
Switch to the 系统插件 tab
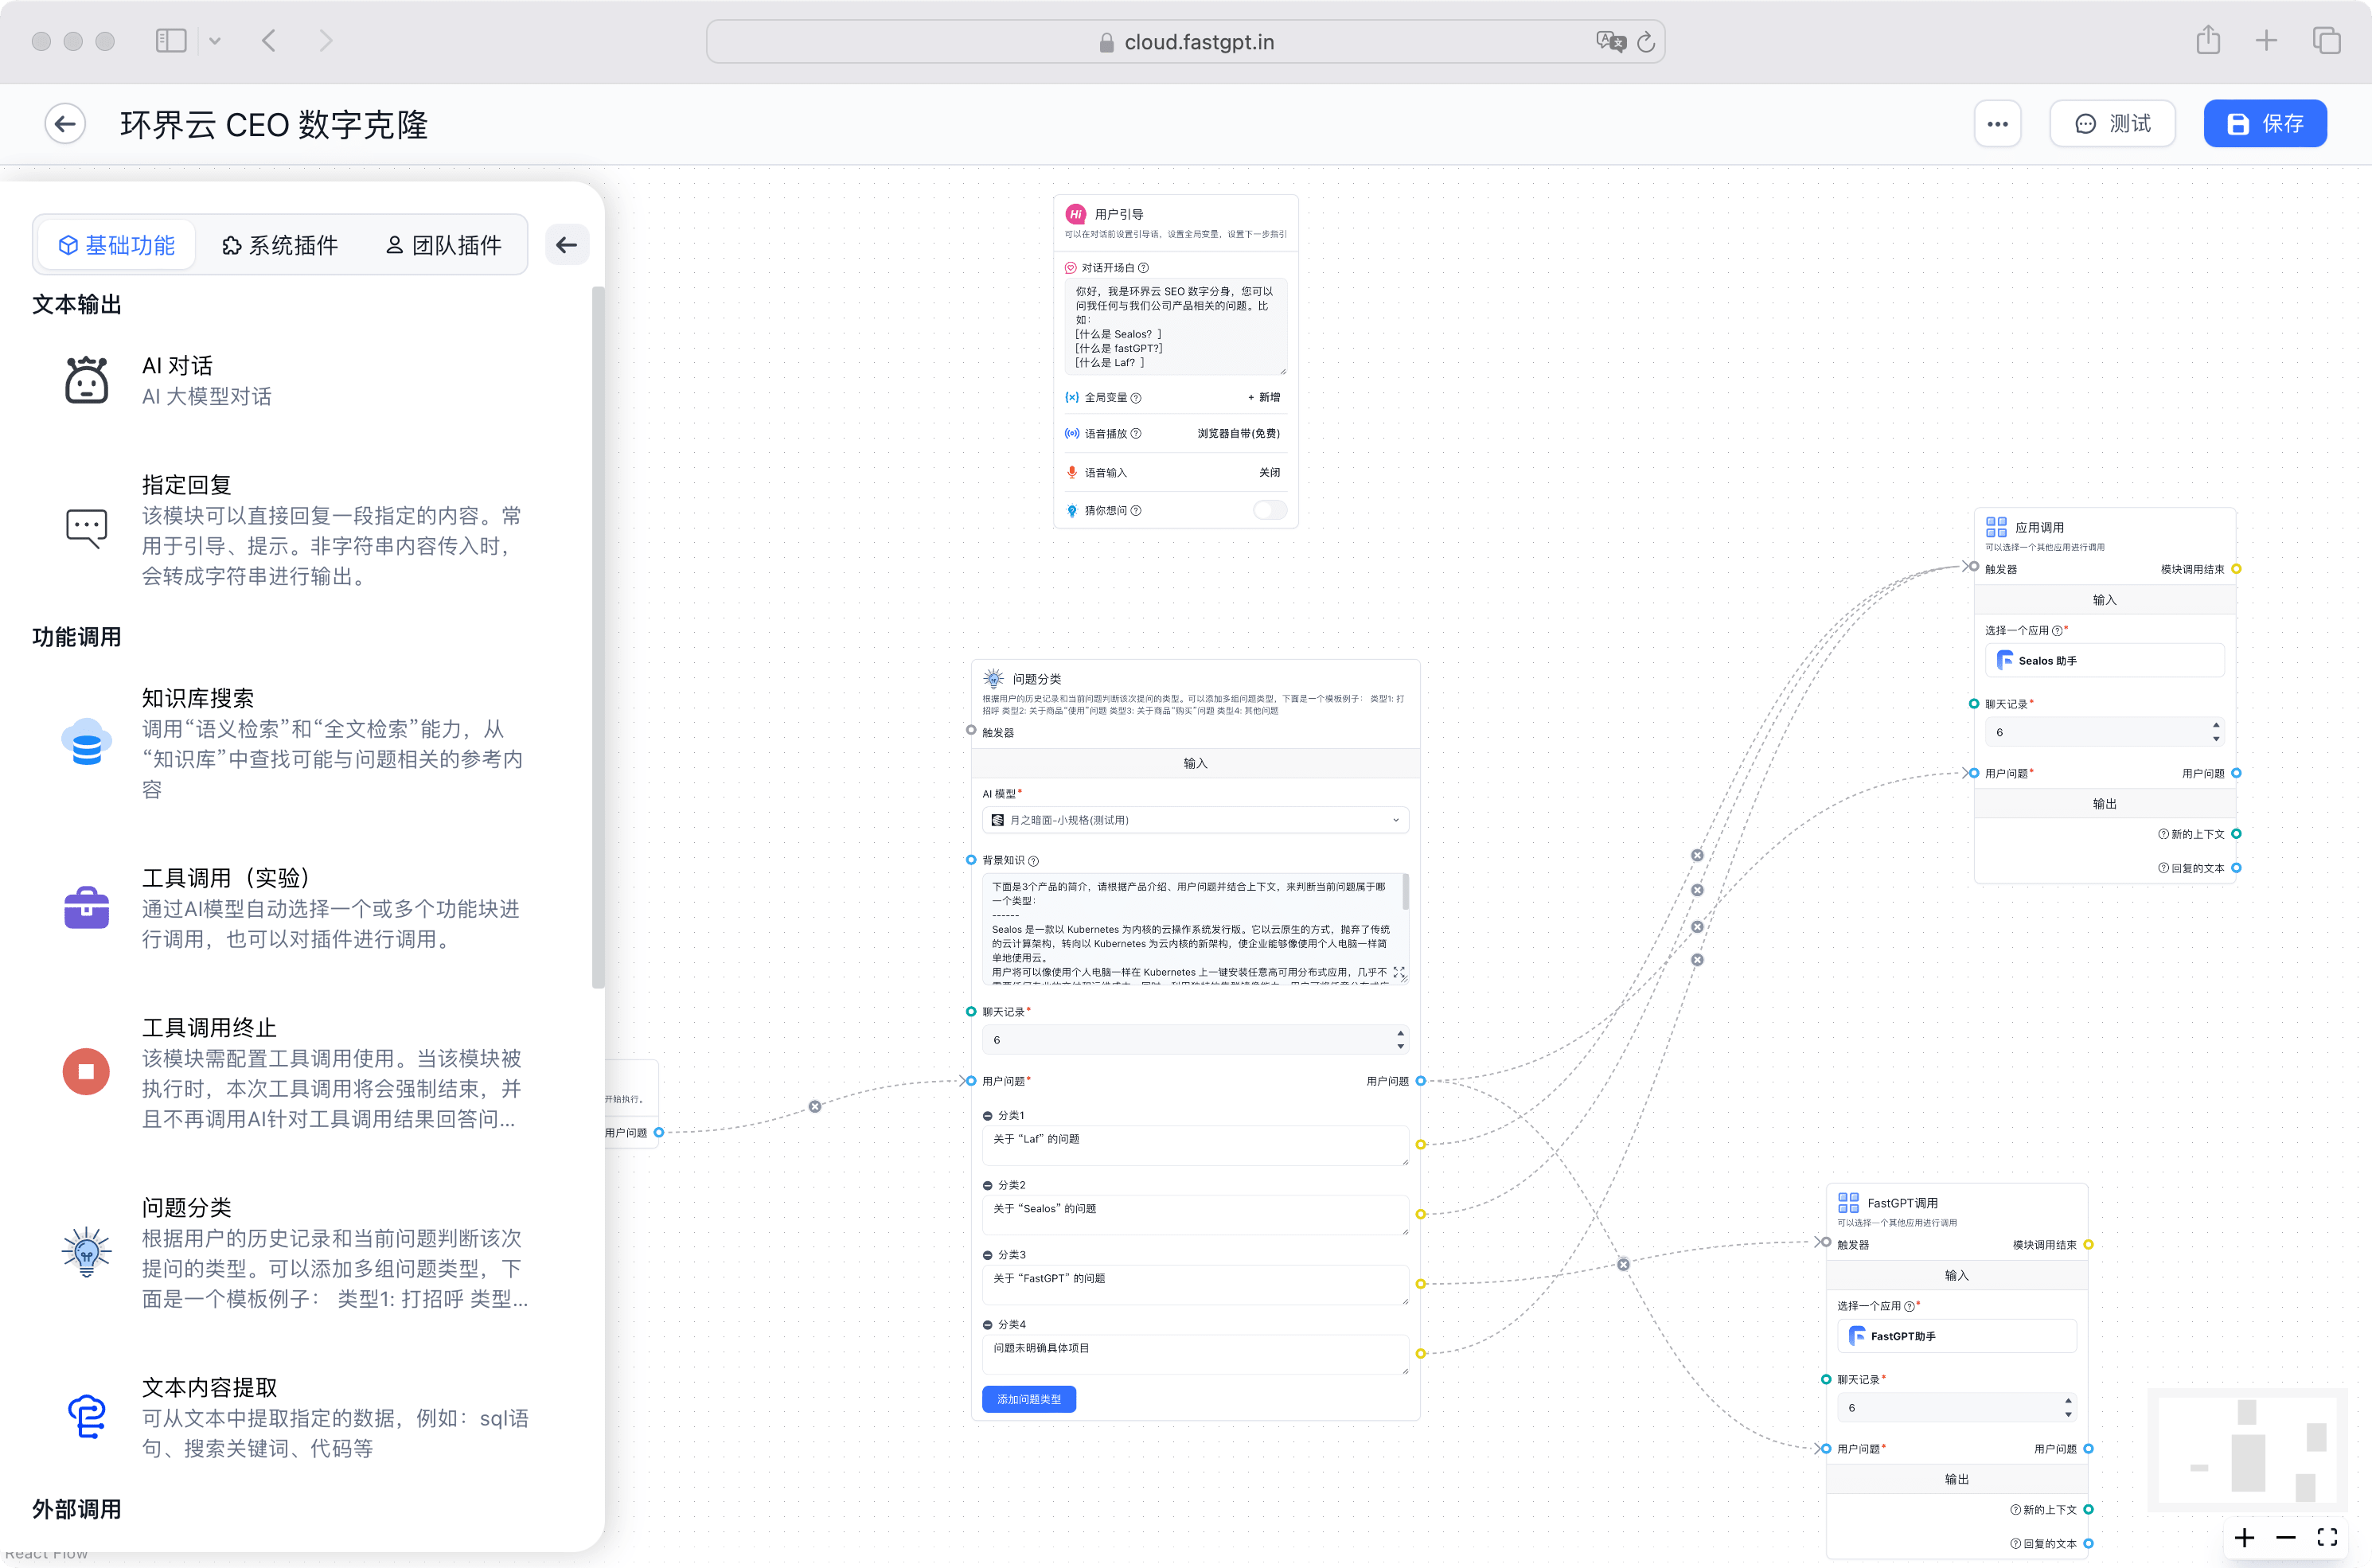280,245
